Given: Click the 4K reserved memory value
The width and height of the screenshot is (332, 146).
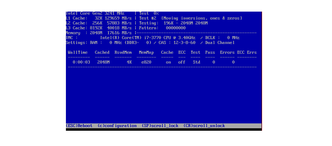Looking at the screenshot, I should [x=129, y=62].
